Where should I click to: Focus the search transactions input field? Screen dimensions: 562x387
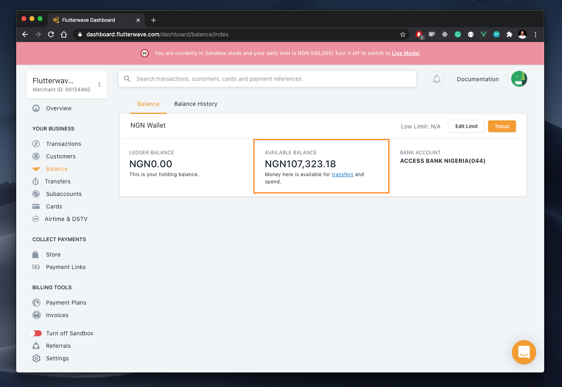point(267,79)
